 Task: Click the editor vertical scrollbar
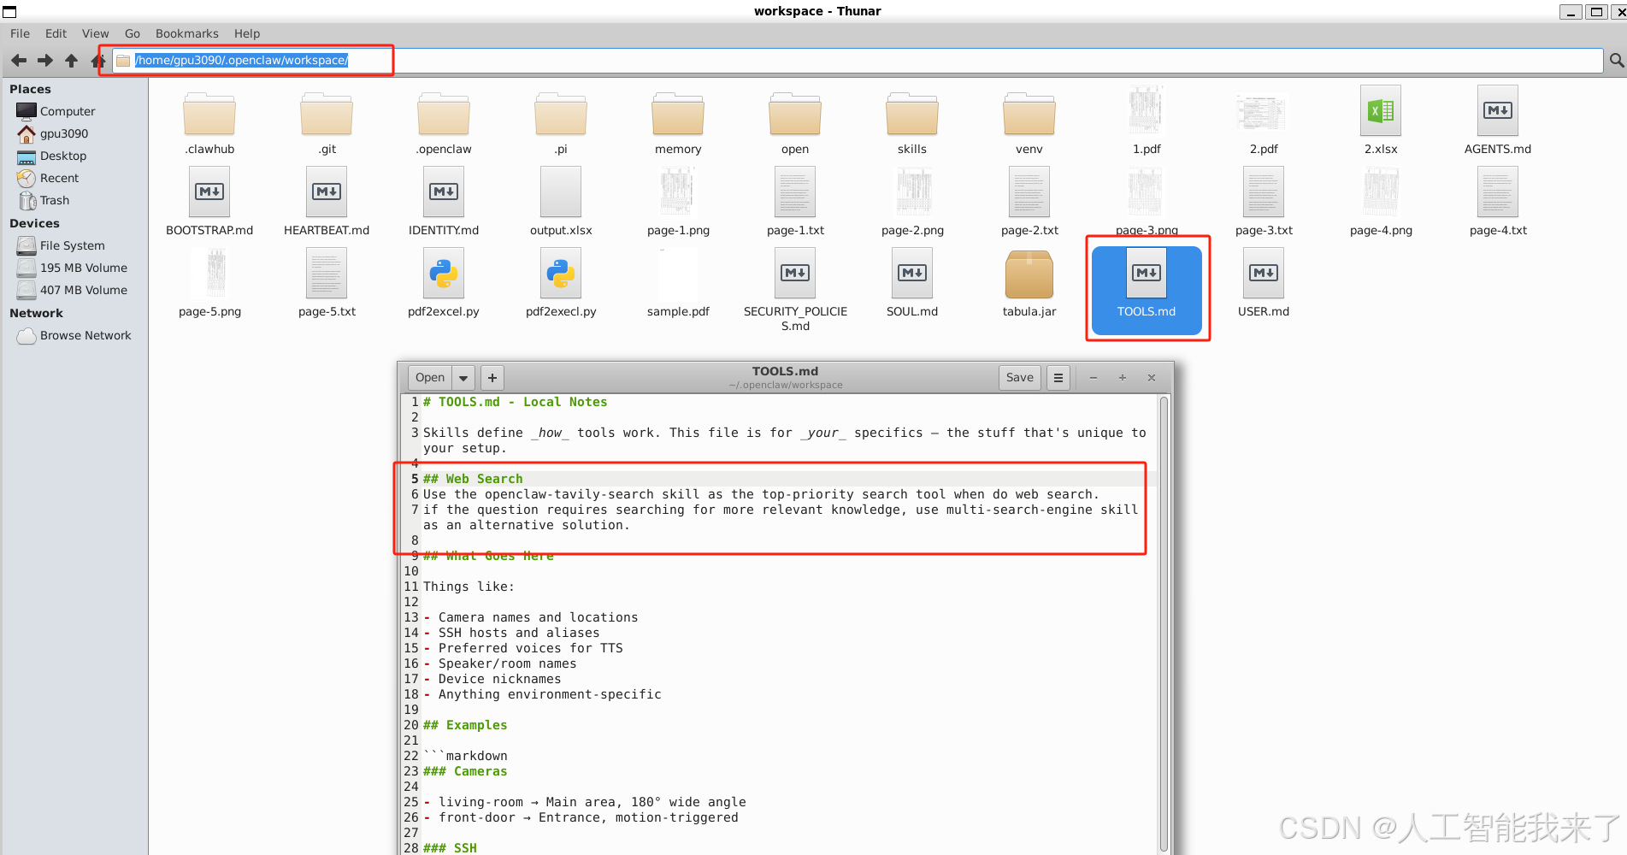(x=1164, y=624)
